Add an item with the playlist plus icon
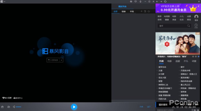This screenshot has width=201, height=111. [141, 11]
